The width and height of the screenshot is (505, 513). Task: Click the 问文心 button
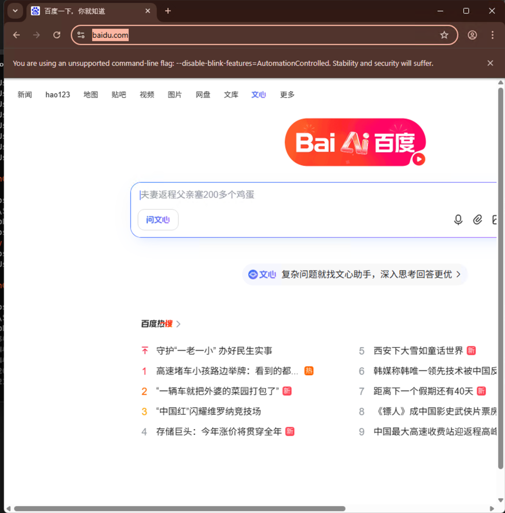158,220
